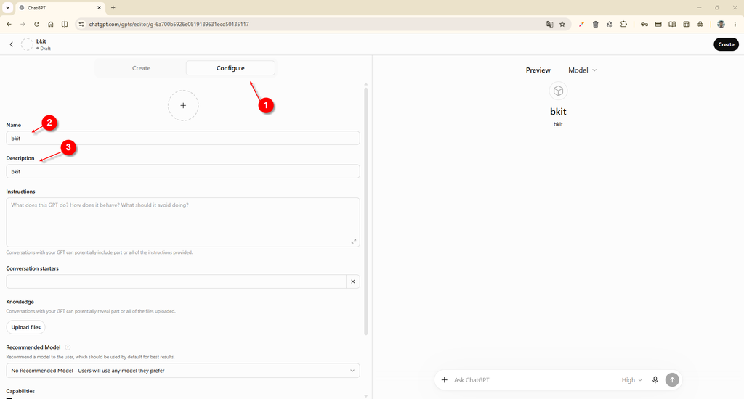The width and height of the screenshot is (744, 399).
Task: Go back using the browser back arrow
Action: click(x=9, y=24)
